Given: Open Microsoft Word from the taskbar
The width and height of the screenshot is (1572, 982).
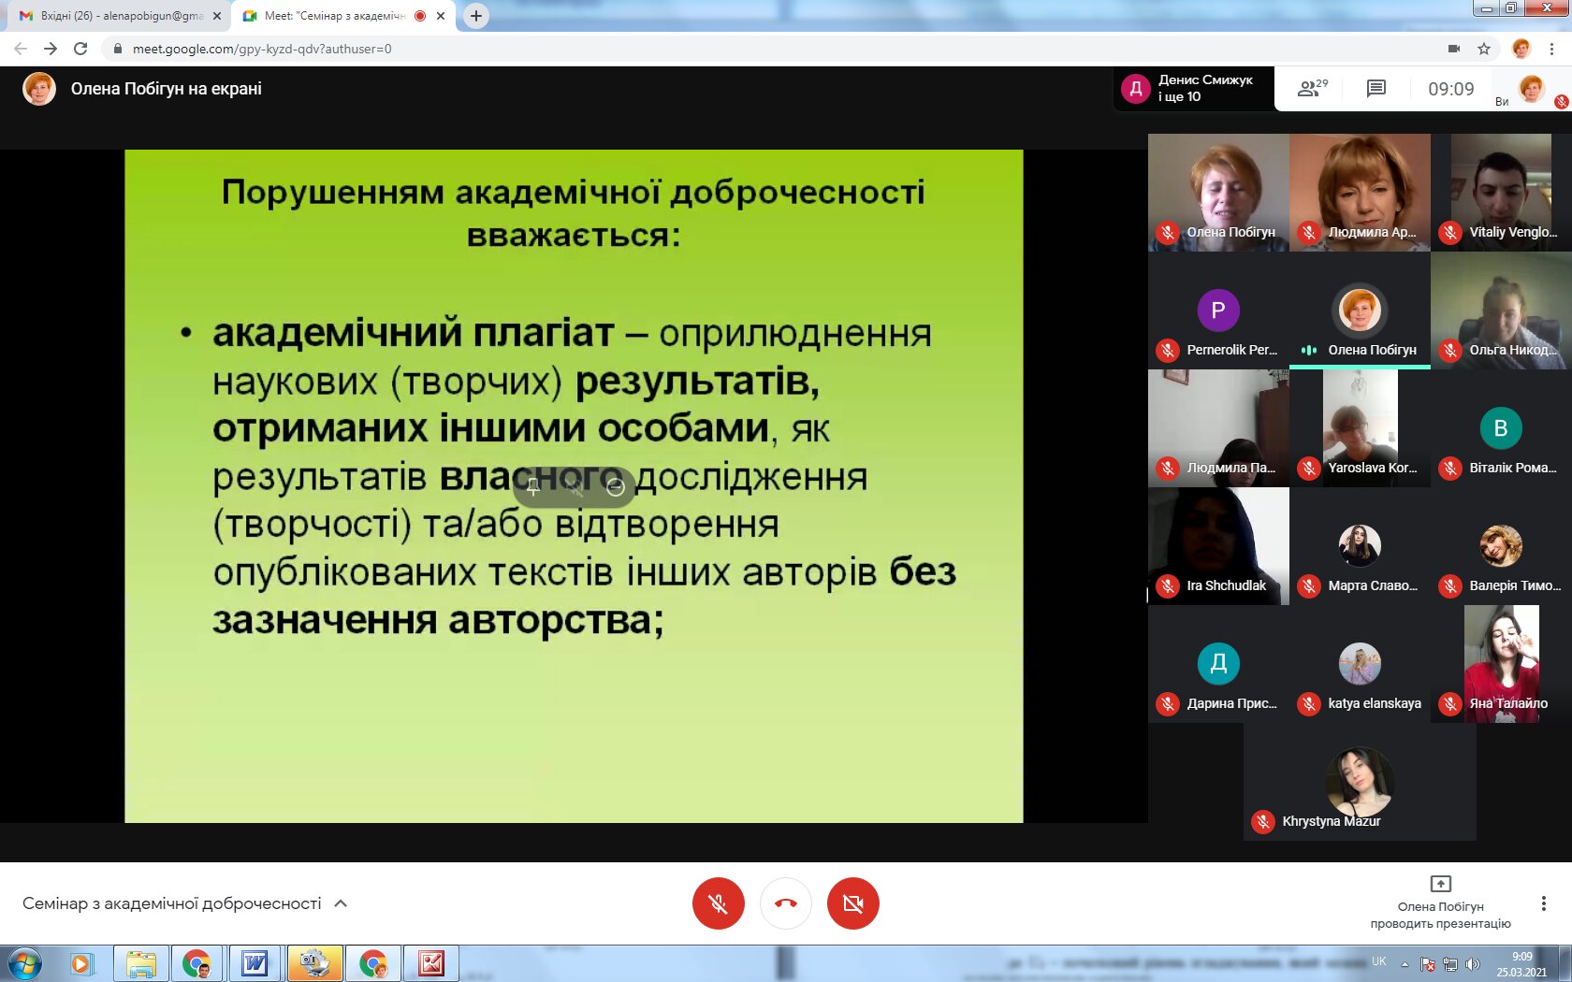Looking at the screenshot, I should tap(255, 962).
